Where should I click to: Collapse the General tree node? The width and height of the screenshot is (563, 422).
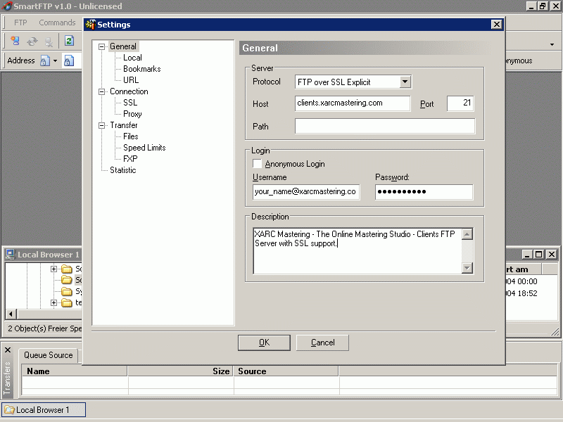(x=101, y=46)
